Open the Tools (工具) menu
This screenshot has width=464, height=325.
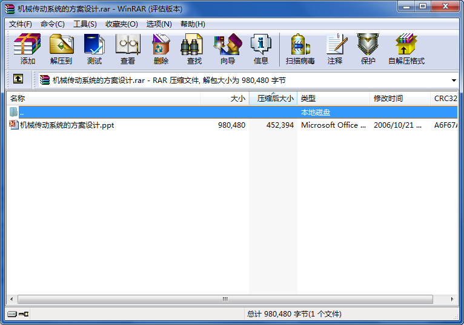click(x=85, y=24)
